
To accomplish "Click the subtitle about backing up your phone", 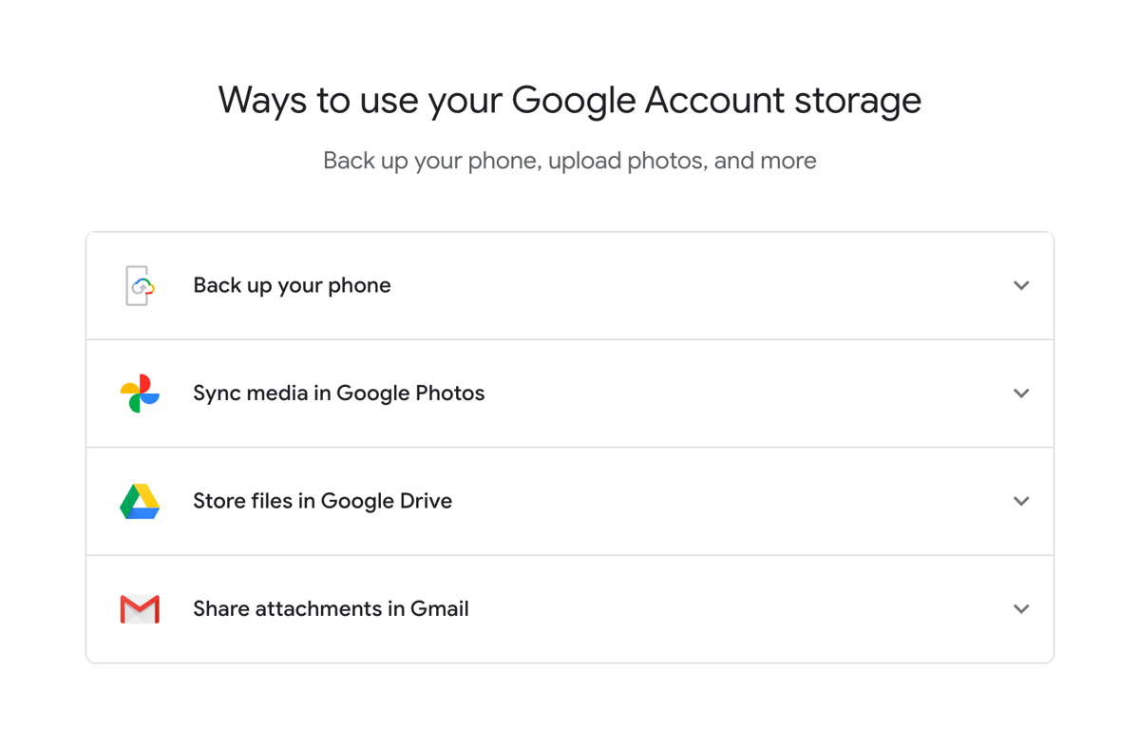I will coord(570,160).
